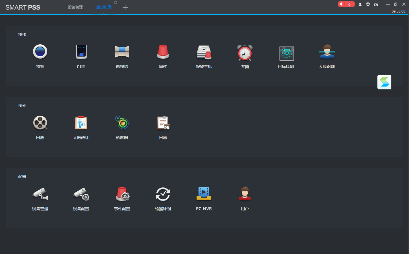Image resolution: width=409 pixels, height=254 pixels.
Task: Open the 考勤 attendance clock icon
Action: (x=245, y=53)
